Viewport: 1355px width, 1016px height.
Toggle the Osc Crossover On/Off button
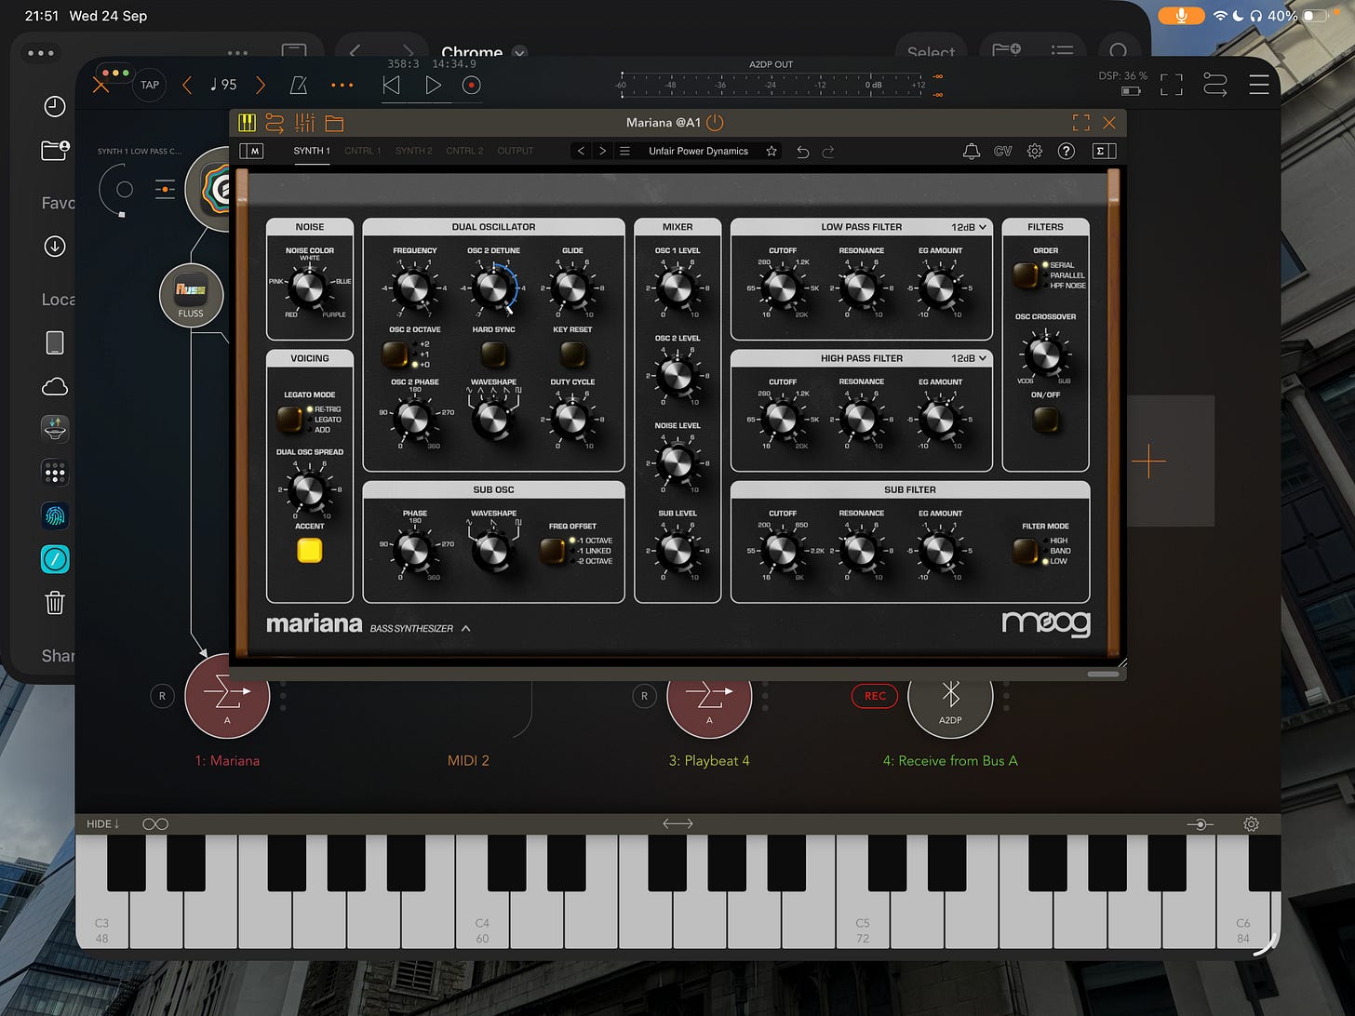point(1045,420)
